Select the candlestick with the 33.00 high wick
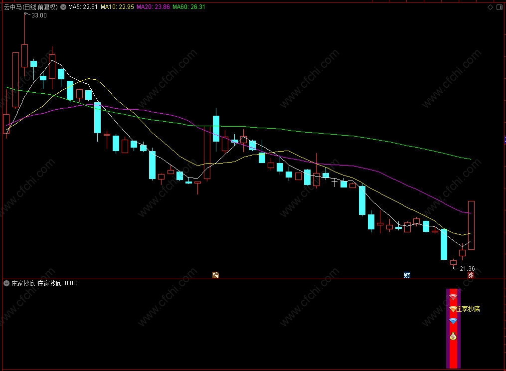Viewport: 506px width, 371px height. [x=24, y=55]
